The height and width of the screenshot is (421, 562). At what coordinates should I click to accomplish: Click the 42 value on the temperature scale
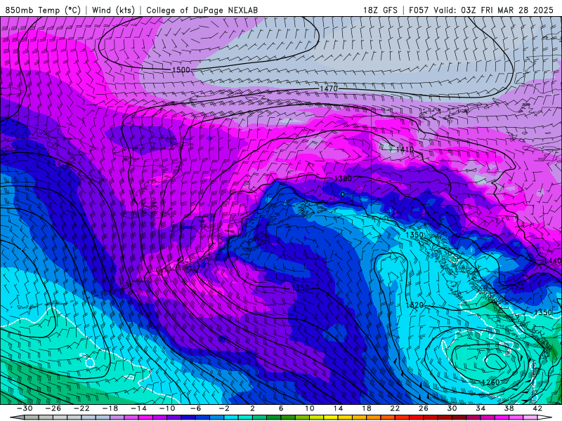(537, 408)
